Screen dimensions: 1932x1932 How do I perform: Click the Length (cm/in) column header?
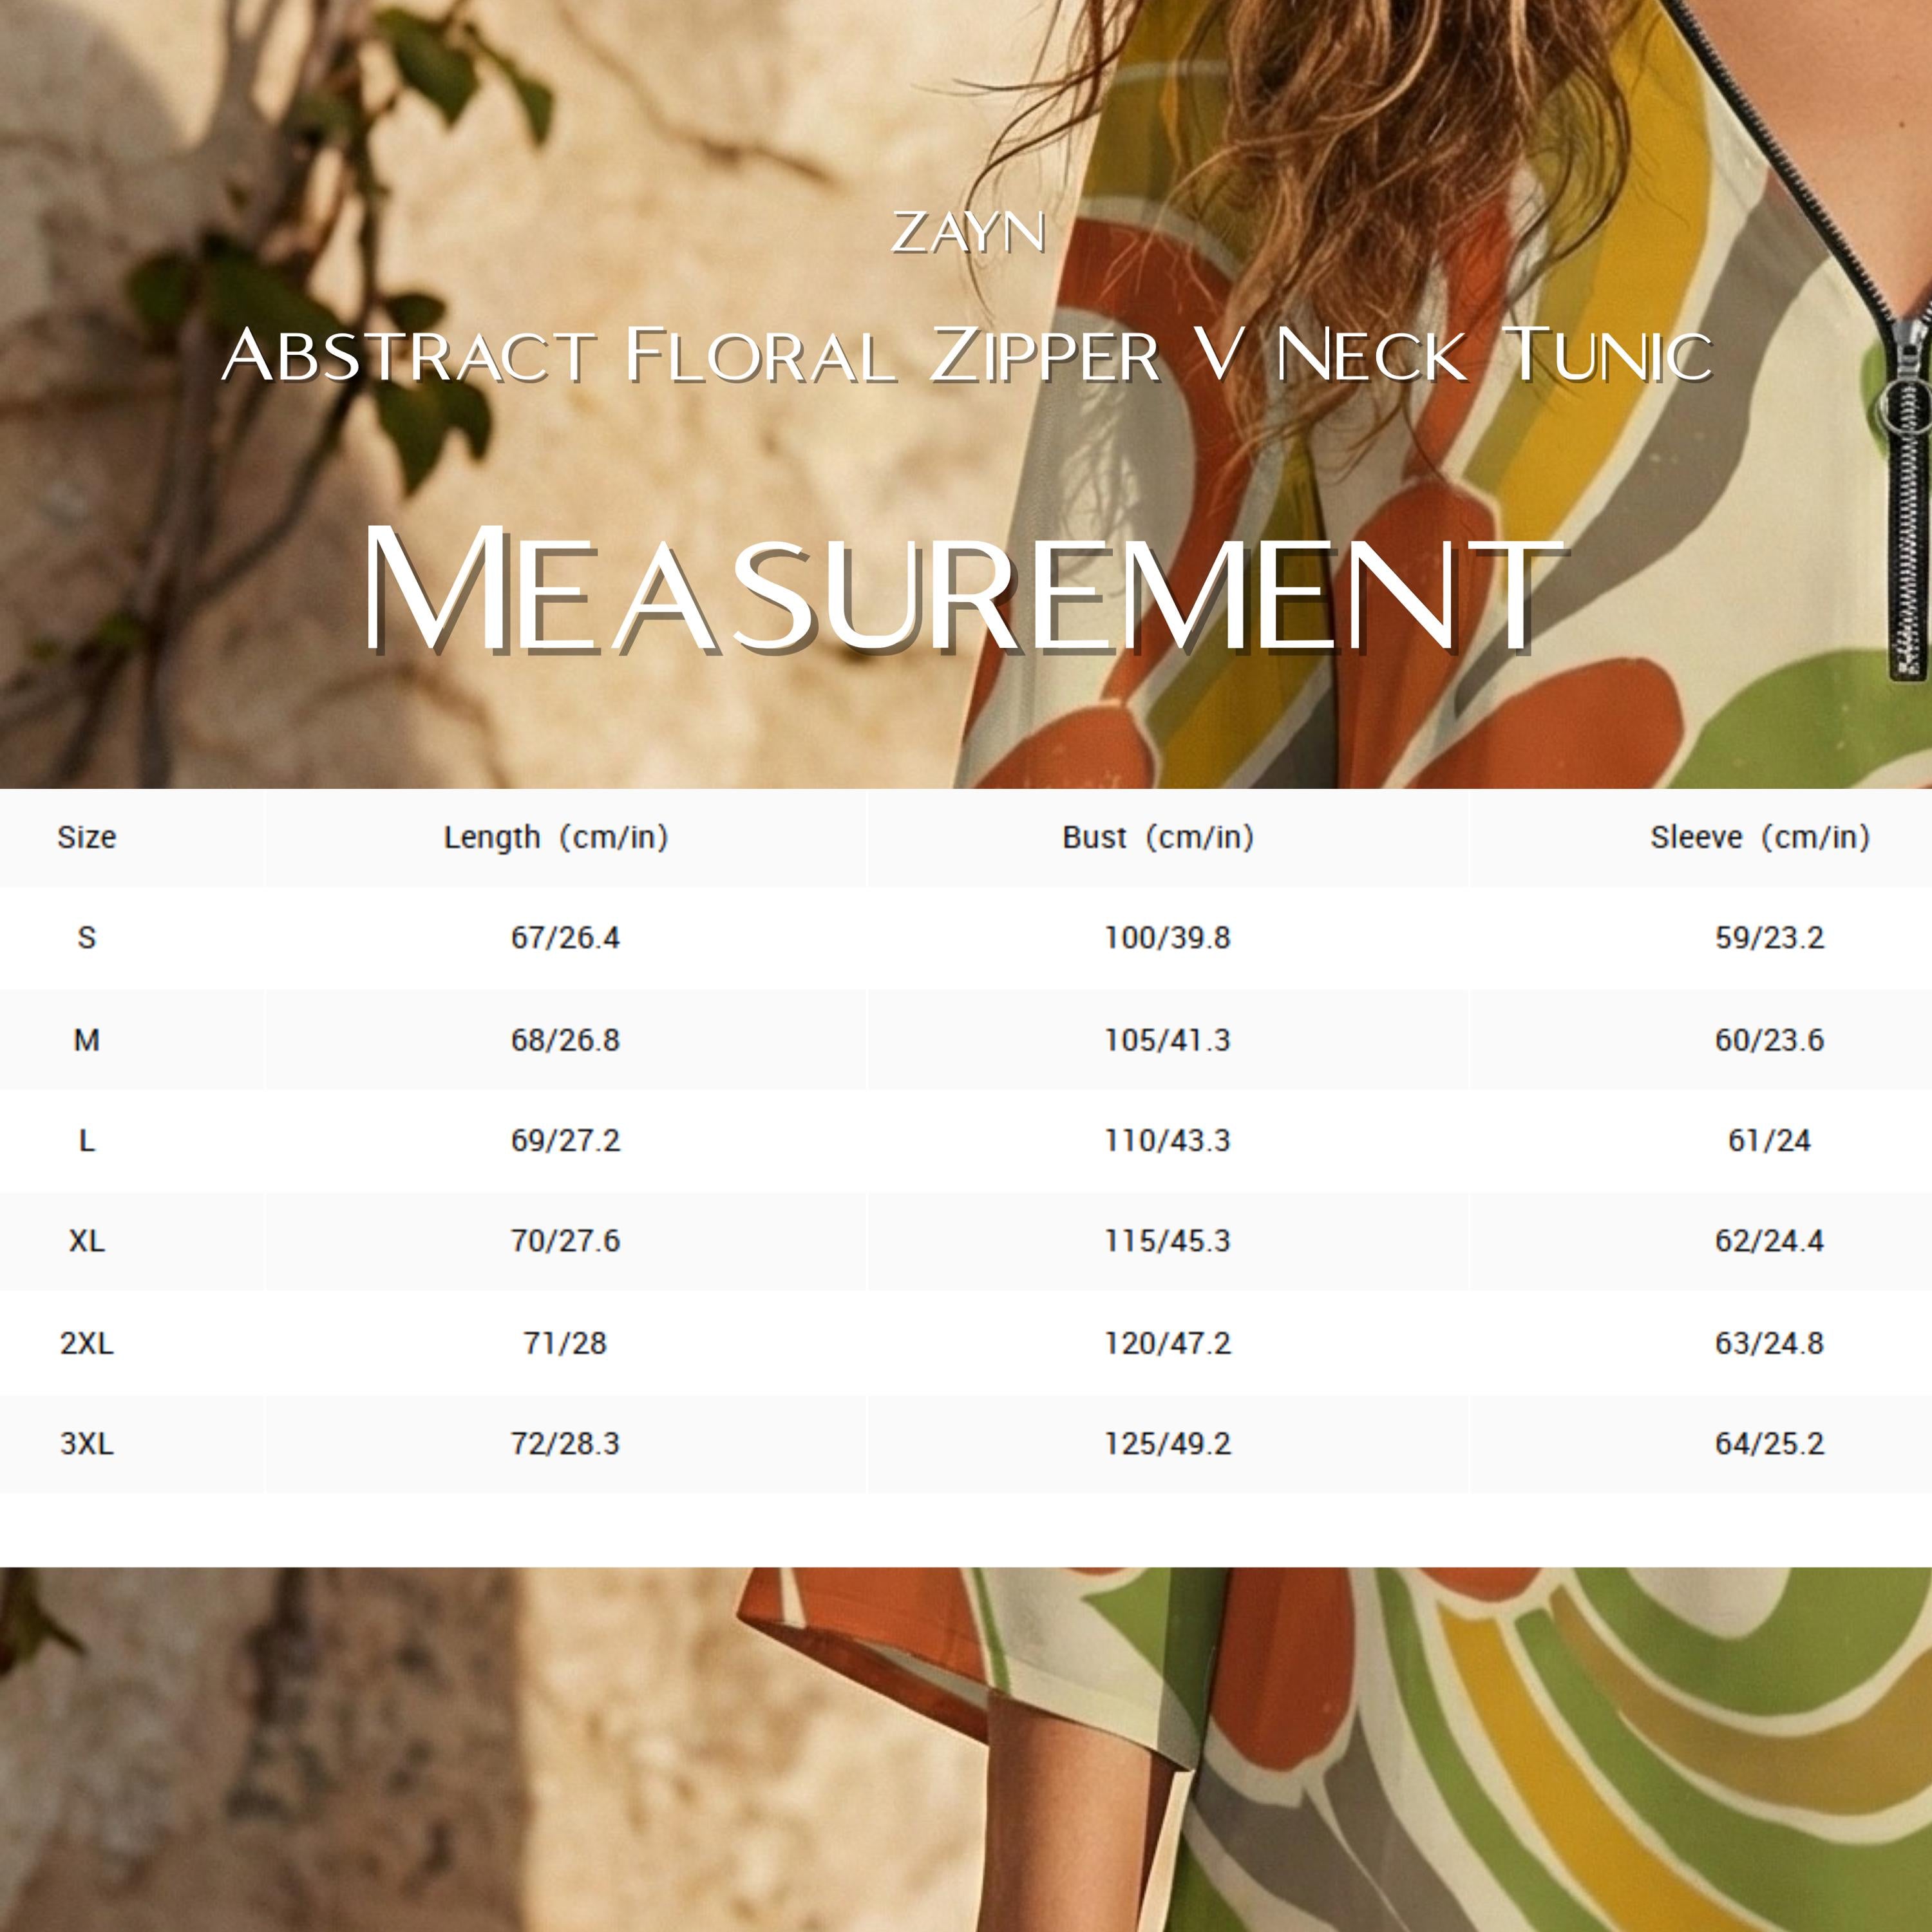[556, 837]
